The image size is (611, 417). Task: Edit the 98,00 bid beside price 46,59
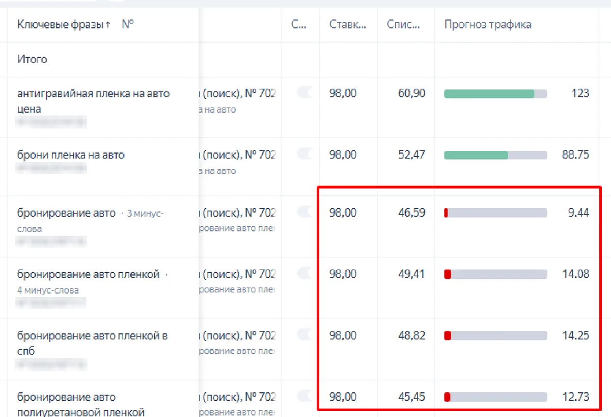(343, 213)
